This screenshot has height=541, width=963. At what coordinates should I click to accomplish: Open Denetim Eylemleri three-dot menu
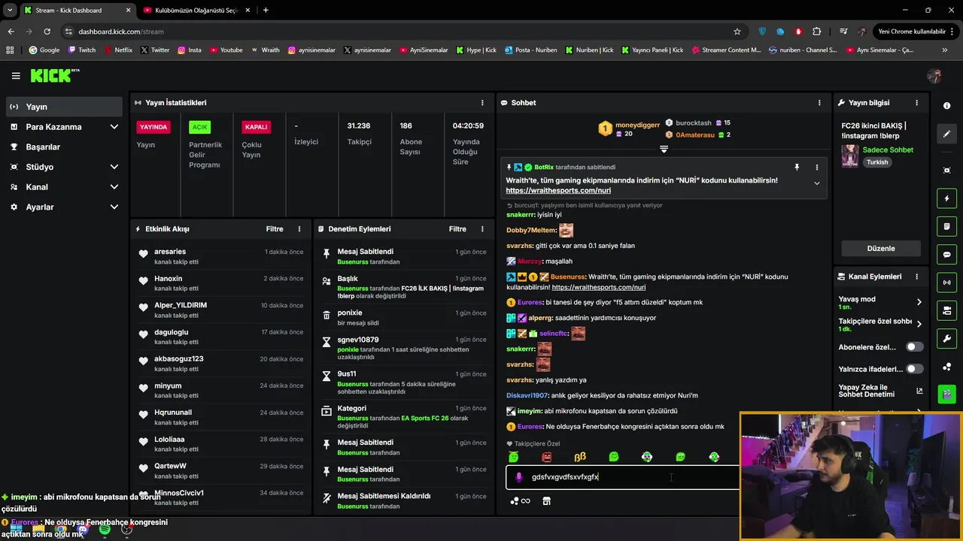482,229
